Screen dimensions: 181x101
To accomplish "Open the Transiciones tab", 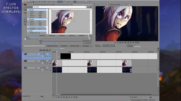I will pyautogui.click(x=64, y=46).
